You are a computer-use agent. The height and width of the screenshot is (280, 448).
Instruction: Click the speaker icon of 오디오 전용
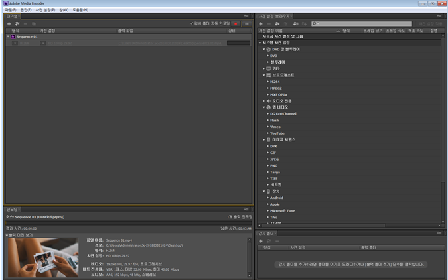[x=269, y=101]
